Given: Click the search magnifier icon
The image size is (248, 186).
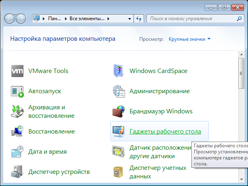Looking at the screenshot, I should click(239, 19).
